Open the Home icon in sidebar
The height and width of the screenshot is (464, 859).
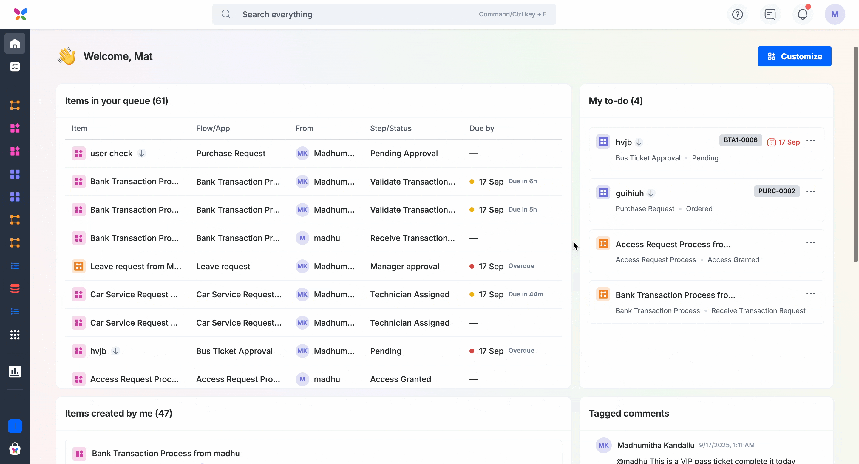coord(15,44)
